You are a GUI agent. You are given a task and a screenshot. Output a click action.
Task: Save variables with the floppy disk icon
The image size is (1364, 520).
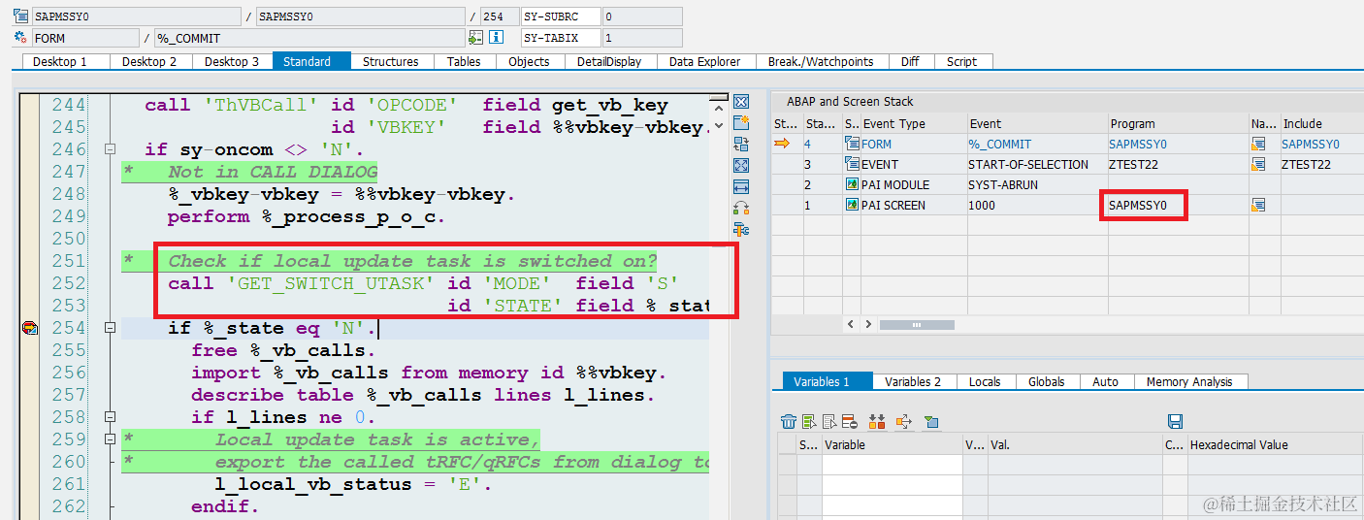pos(1175,421)
